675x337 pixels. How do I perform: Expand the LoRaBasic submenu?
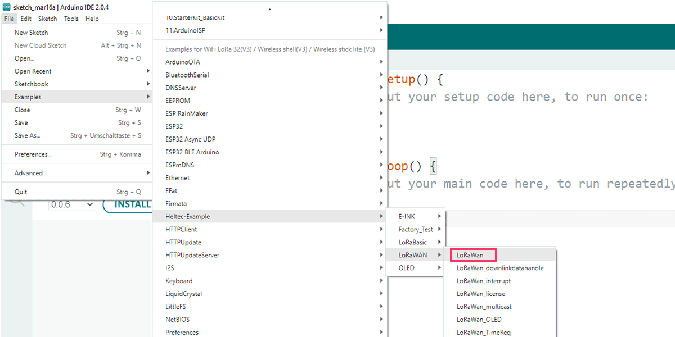click(x=416, y=243)
